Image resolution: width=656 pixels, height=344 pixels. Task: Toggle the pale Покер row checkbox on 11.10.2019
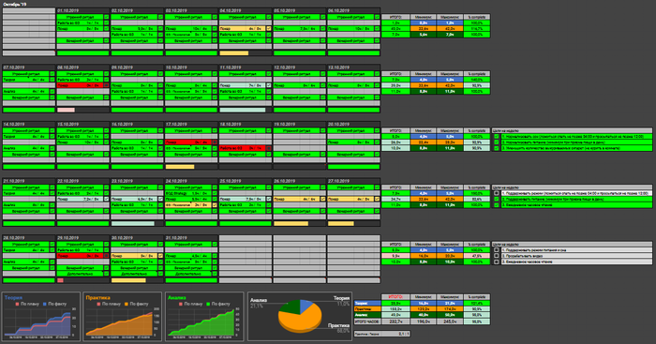tap(269, 85)
